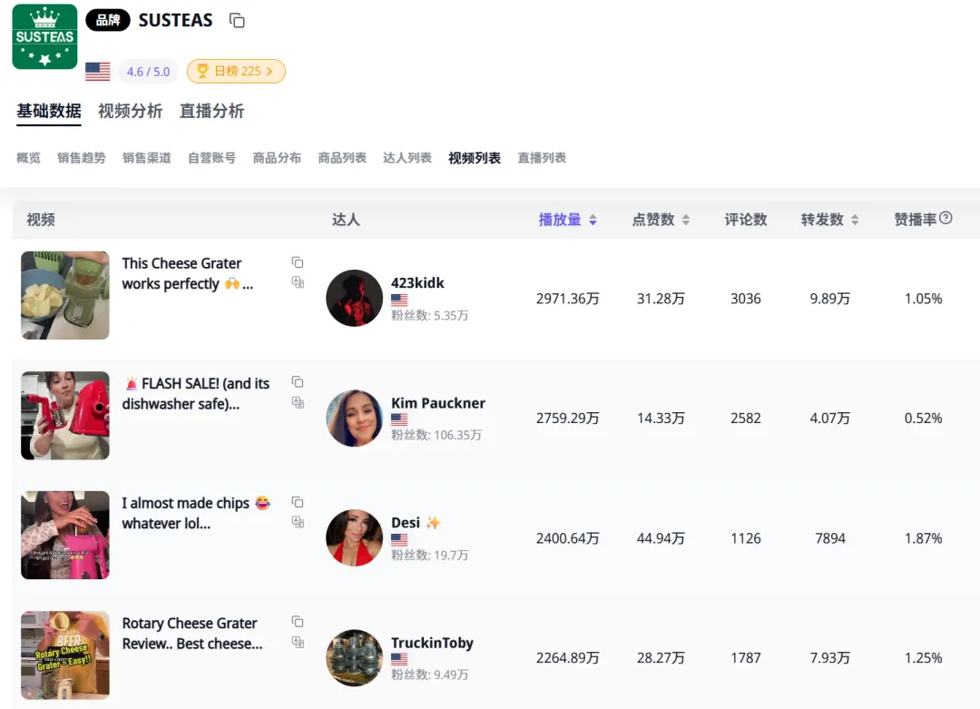Click the 赞播率 help question icon
Image resolution: width=980 pixels, height=709 pixels.
[946, 218]
